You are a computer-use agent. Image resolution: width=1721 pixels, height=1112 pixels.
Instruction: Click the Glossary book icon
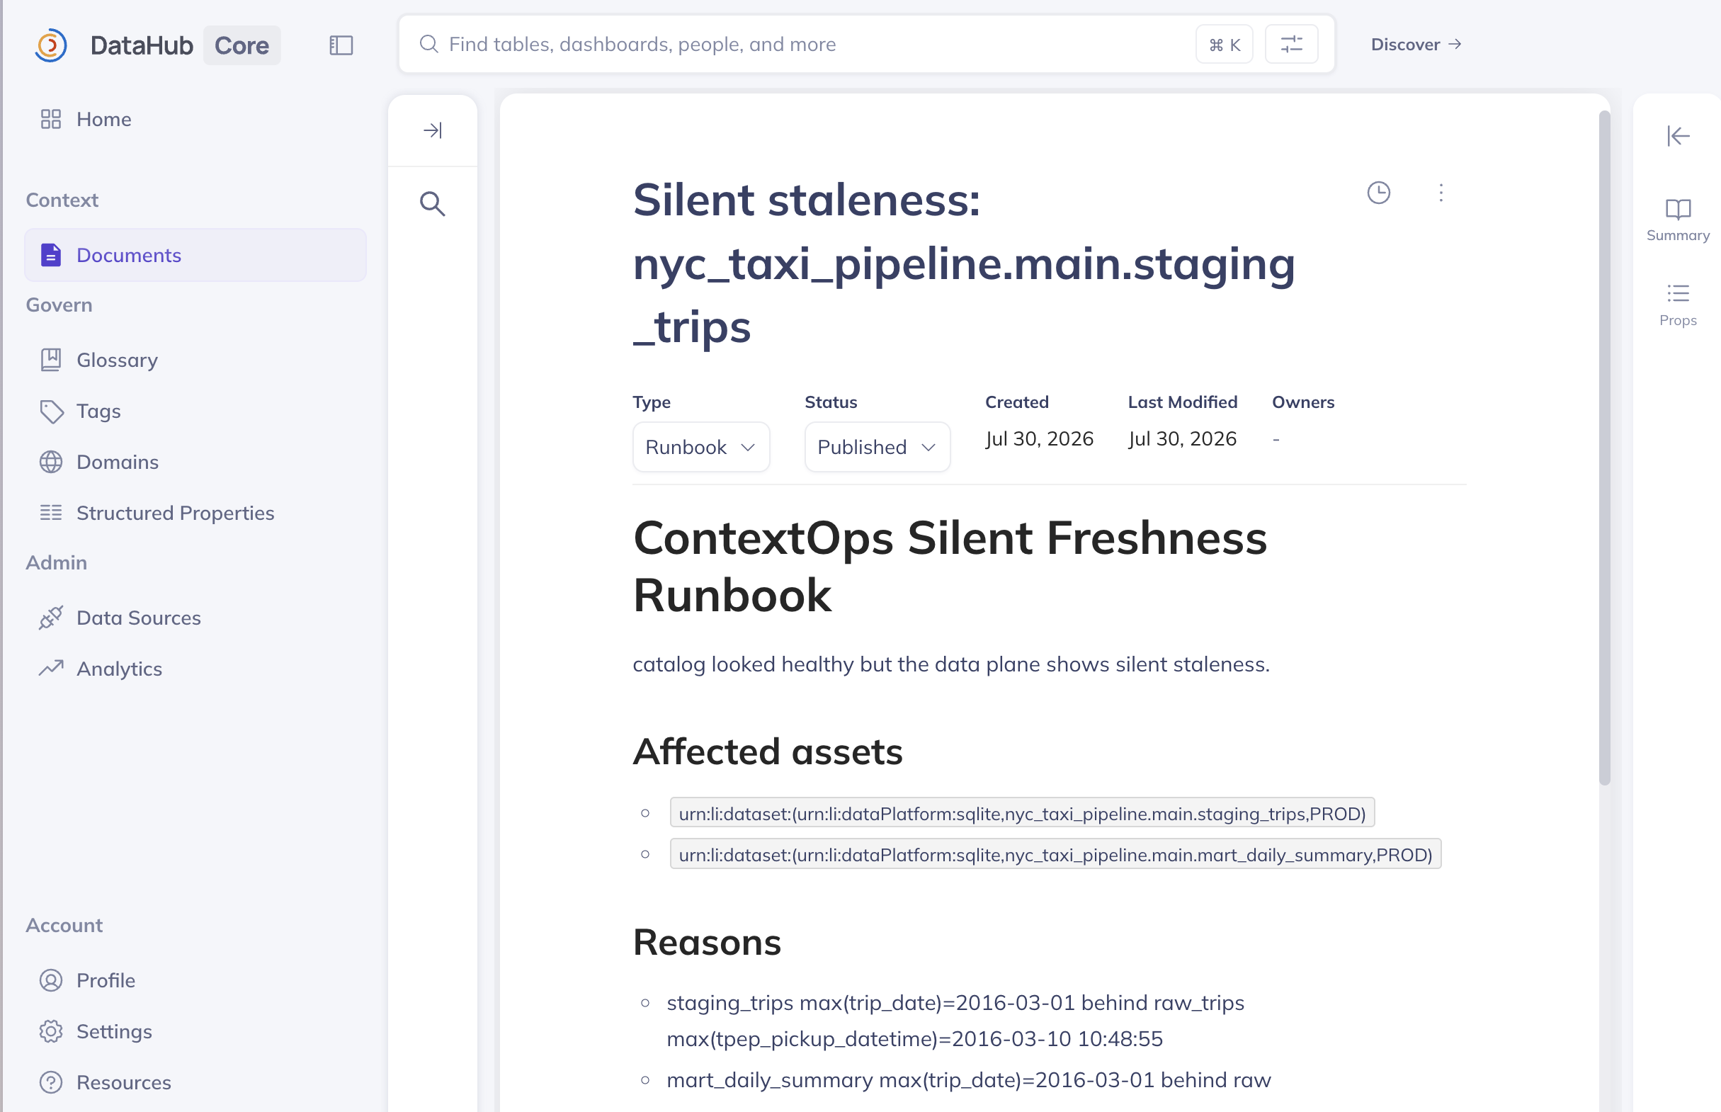50,360
